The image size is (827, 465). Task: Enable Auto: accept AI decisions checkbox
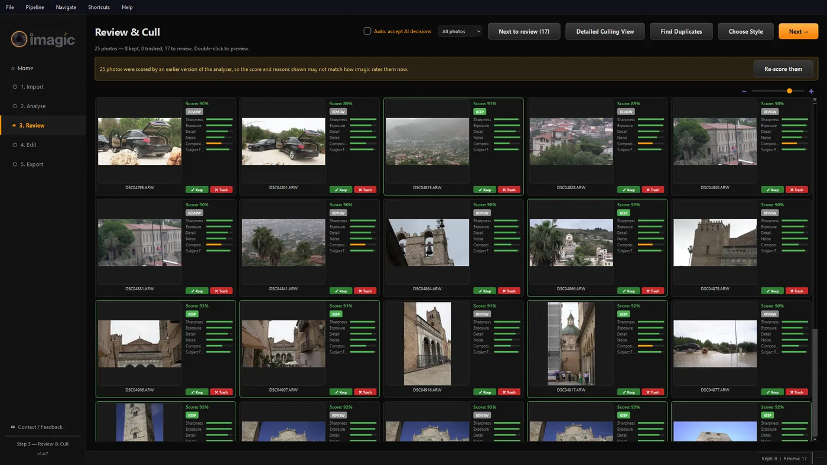(367, 31)
